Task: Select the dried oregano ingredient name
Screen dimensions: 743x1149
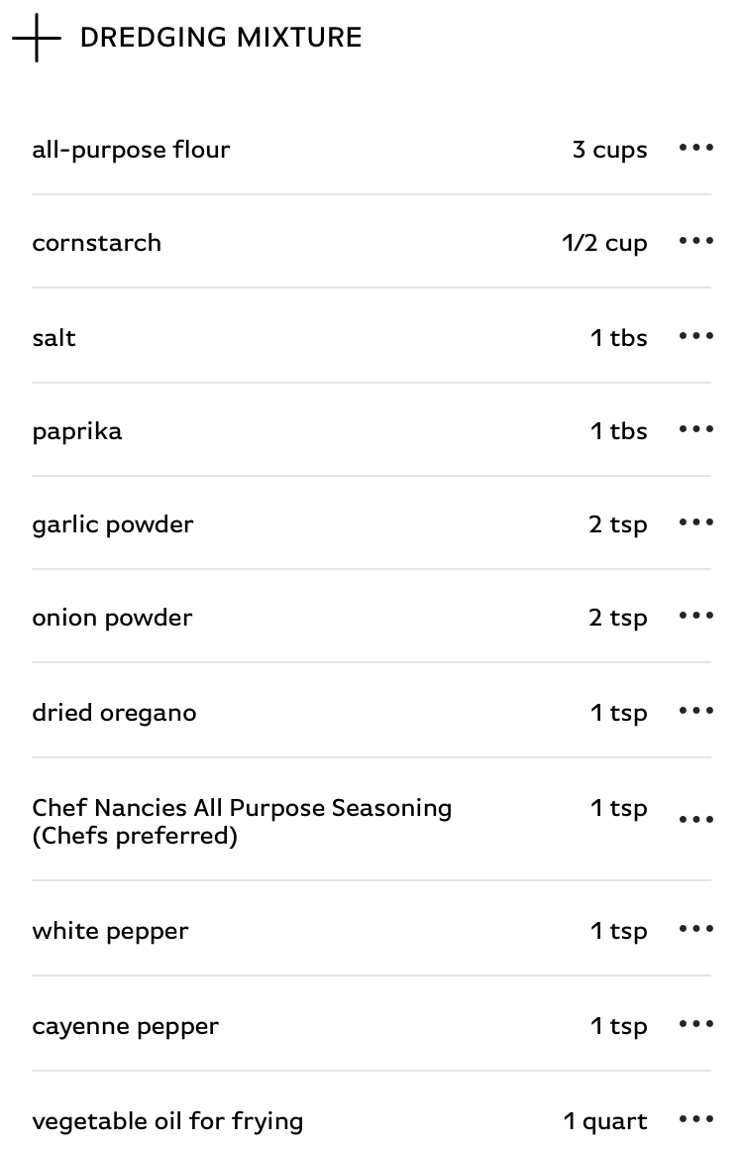Action: click(114, 713)
